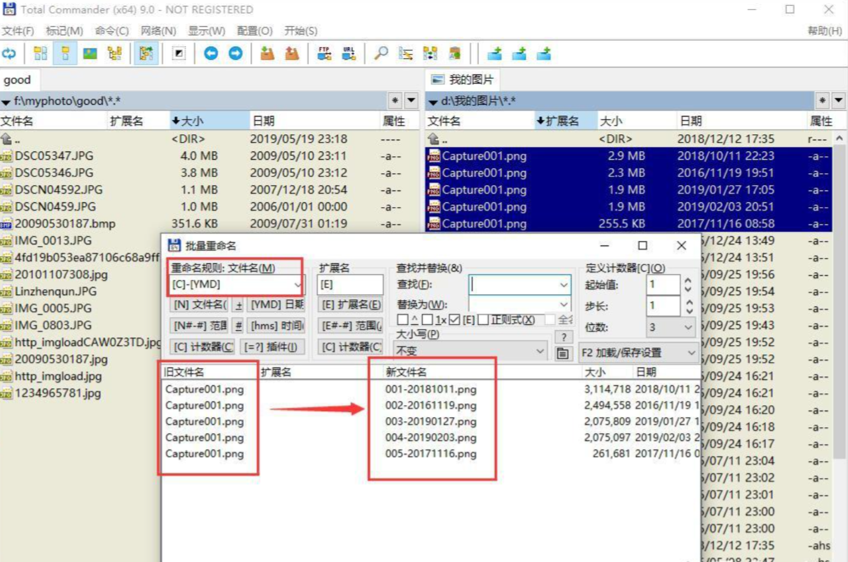Click the pack files toolbar icon
The height and width of the screenshot is (562, 848).
coord(267,54)
